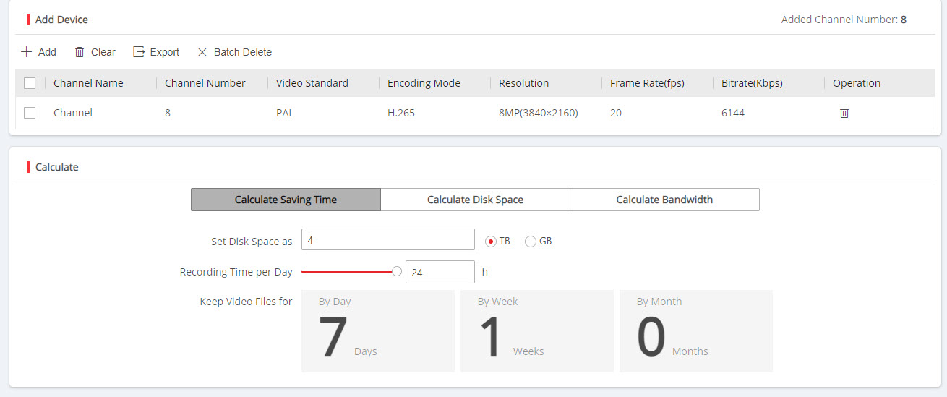Open the Calculate Bandwidth tab
Screen dimensions: 947x397
pos(664,200)
